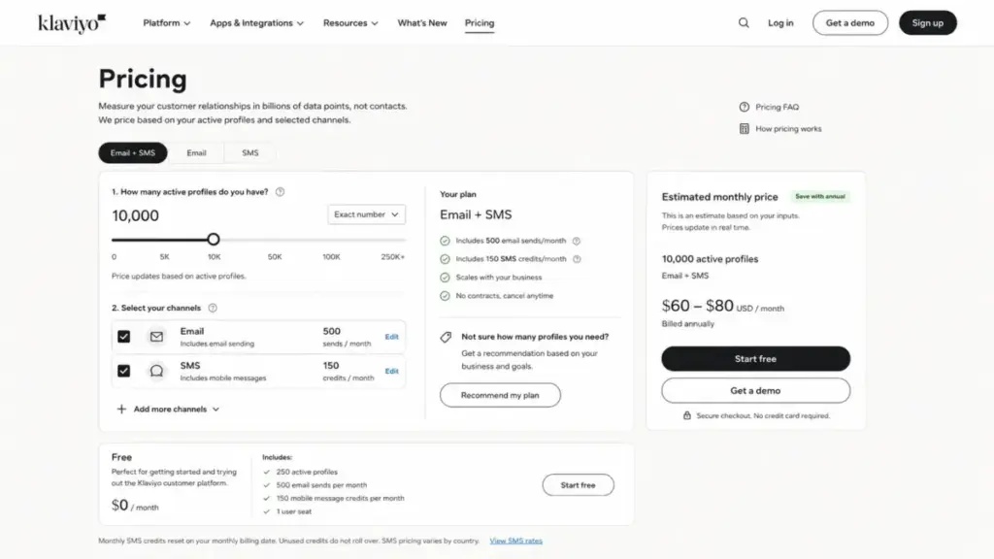Open the Pricing FAQ link
The height and width of the screenshot is (559, 994).
(778, 107)
